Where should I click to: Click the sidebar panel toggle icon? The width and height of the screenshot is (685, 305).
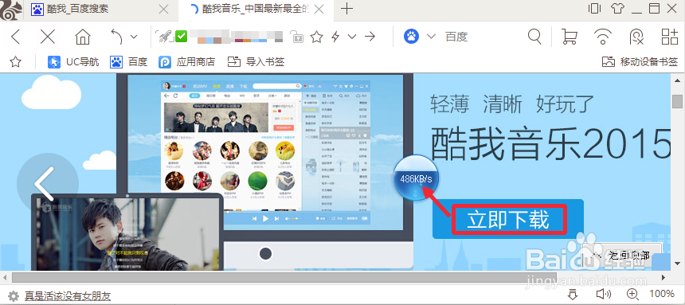[x=594, y=8]
